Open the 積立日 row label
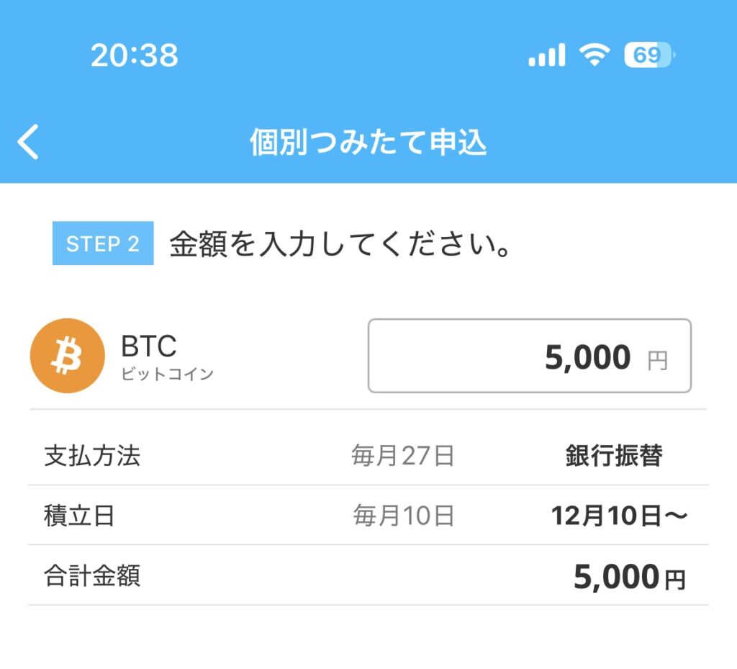This screenshot has height=669, width=737. tap(79, 516)
